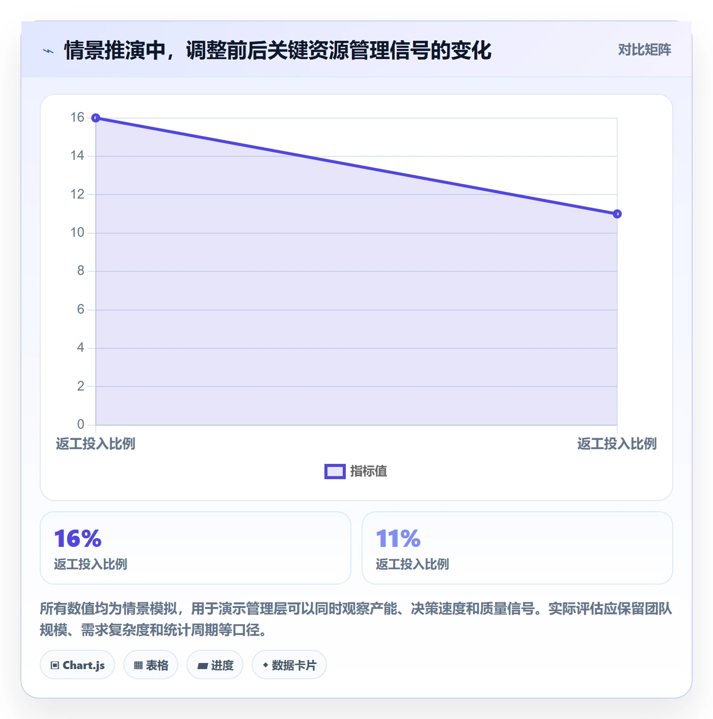Click the y-axis tick label 0

[x=80, y=425]
